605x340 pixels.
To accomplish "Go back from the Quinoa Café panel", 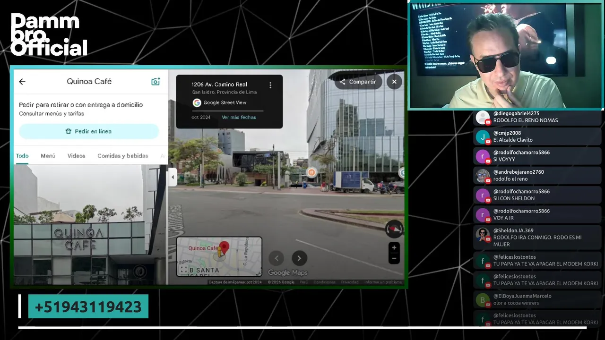I will (x=22, y=82).
